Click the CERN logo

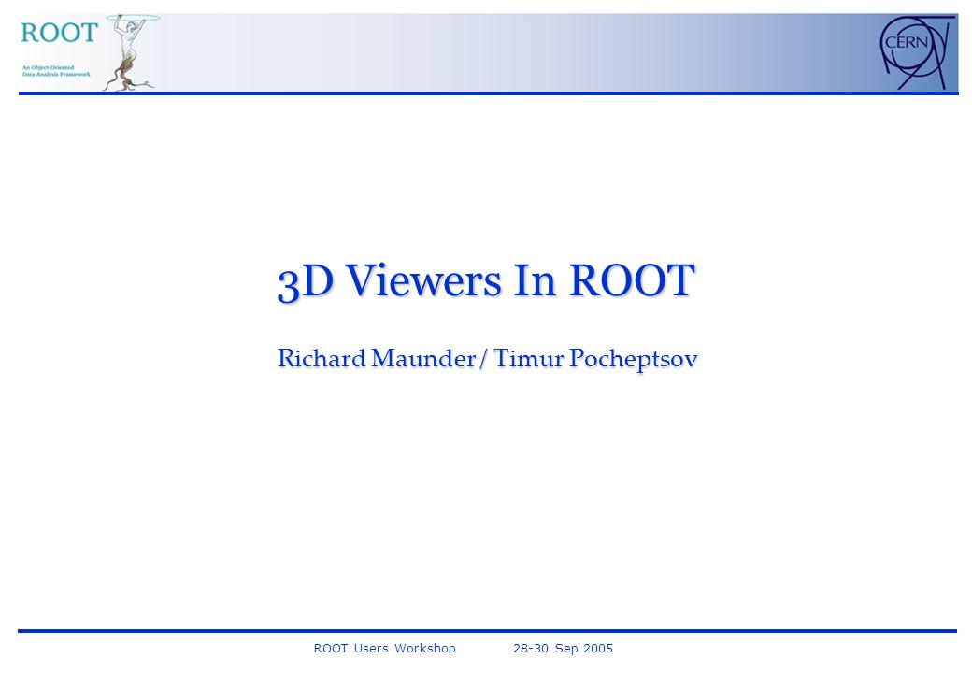tap(916, 52)
